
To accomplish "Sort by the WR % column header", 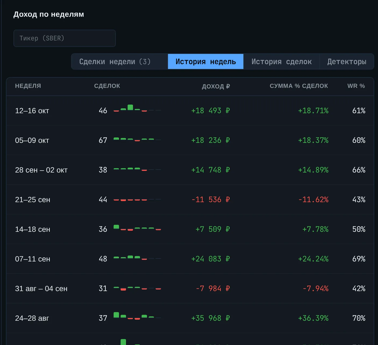I will pyautogui.click(x=356, y=86).
